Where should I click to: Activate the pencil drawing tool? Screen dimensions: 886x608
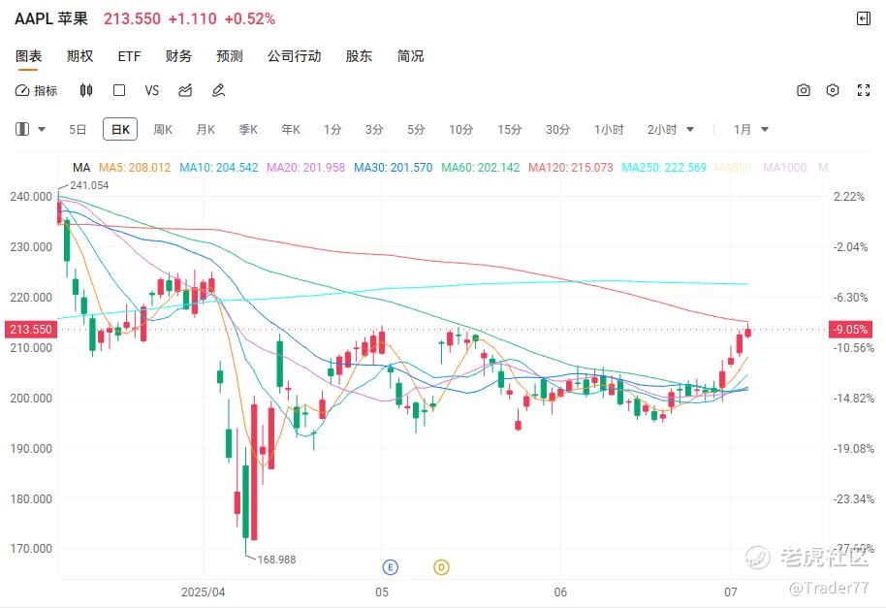(219, 90)
